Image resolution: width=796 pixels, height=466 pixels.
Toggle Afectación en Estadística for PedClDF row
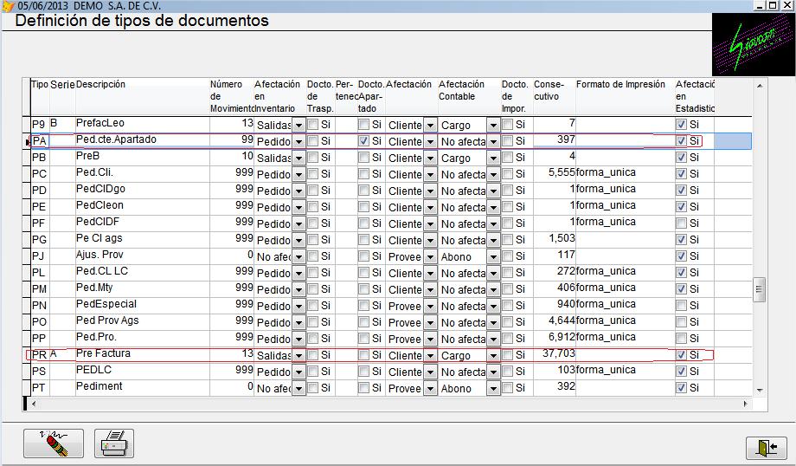[681, 223]
